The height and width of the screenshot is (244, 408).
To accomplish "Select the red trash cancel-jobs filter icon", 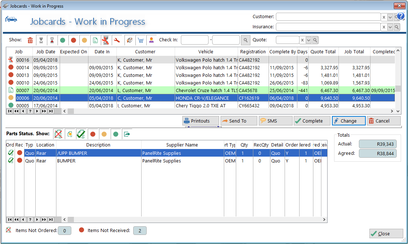I will (30, 40).
